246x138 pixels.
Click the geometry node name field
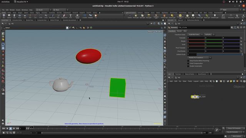click(204, 28)
